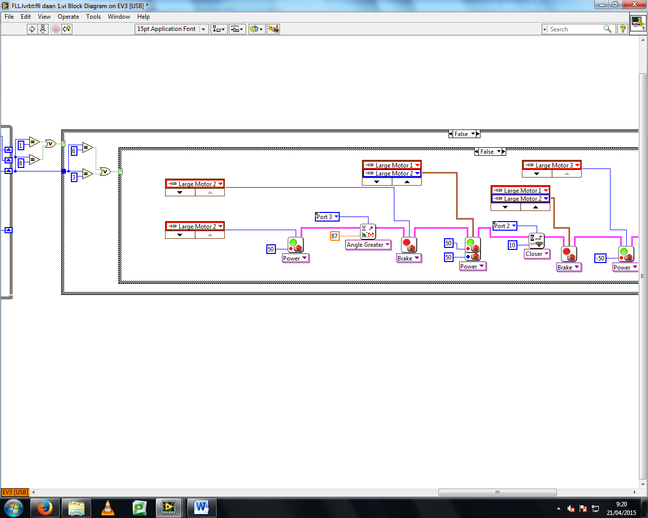Go to next case on outer case structure
Viewport: 648px width, 518px height.
tap(478, 134)
